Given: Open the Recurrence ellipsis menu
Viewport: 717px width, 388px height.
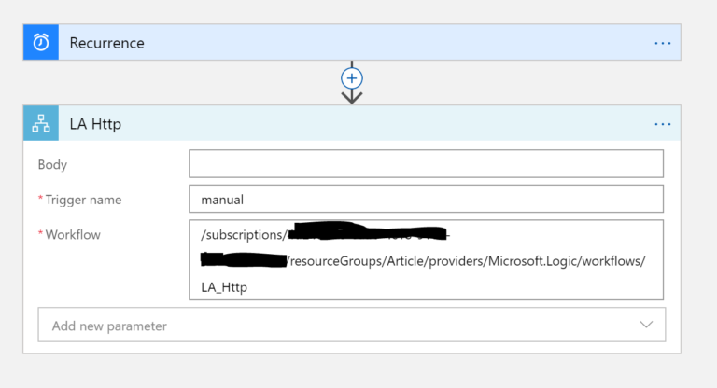Looking at the screenshot, I should click(x=662, y=43).
